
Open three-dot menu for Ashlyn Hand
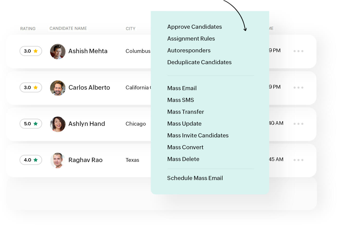pyautogui.click(x=298, y=124)
